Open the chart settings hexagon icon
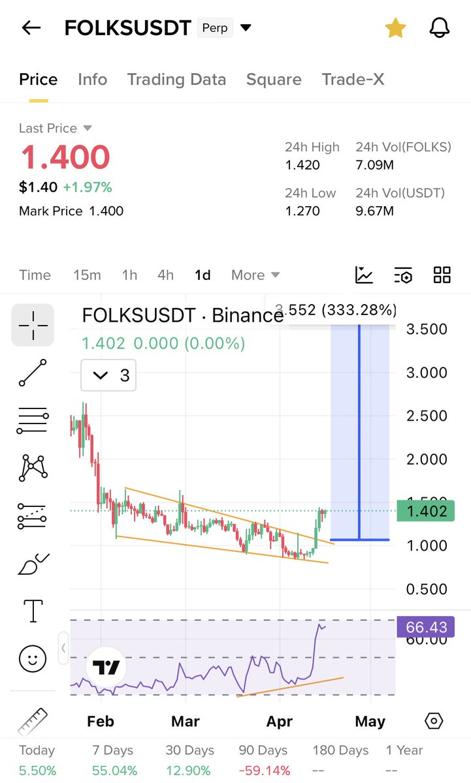The height and width of the screenshot is (783, 471). (x=434, y=721)
